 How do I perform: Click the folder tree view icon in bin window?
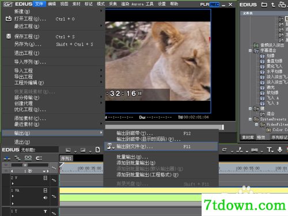point(282,5)
